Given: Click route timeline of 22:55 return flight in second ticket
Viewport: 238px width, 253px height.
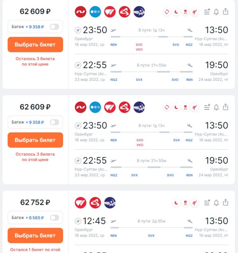Looking at the screenshot, I should (151, 167).
